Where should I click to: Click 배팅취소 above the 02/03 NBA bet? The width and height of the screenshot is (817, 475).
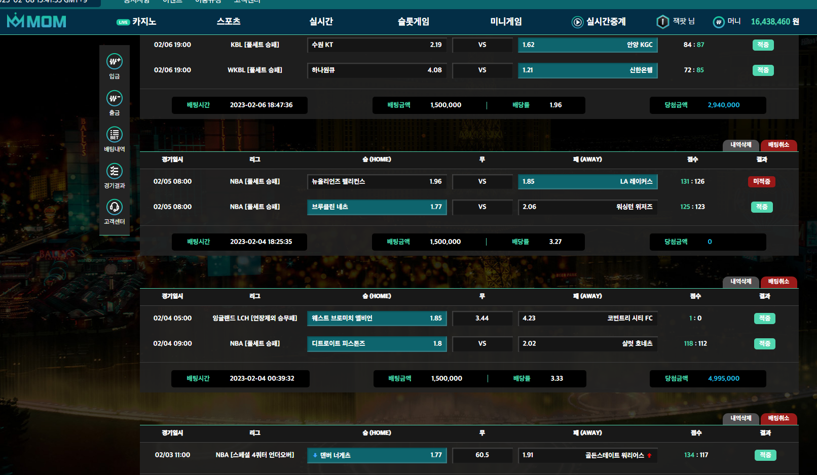[778, 419]
